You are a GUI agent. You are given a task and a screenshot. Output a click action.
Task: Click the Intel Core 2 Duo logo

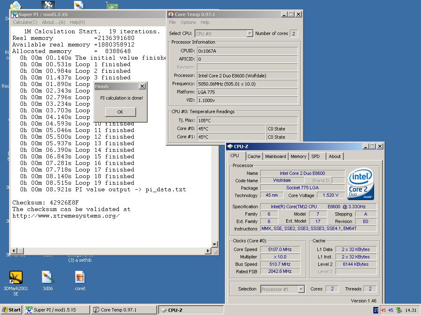coord(361,184)
